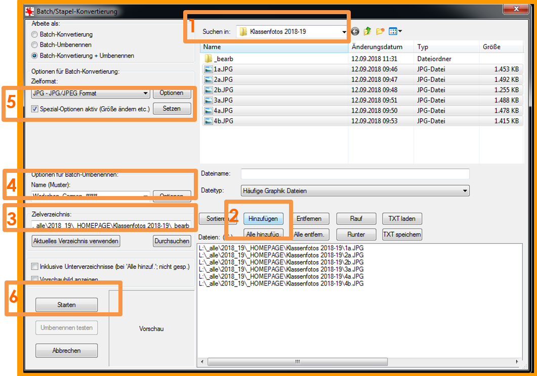Create new folder icon in toolbar
The width and height of the screenshot is (537, 376).
pos(380,31)
